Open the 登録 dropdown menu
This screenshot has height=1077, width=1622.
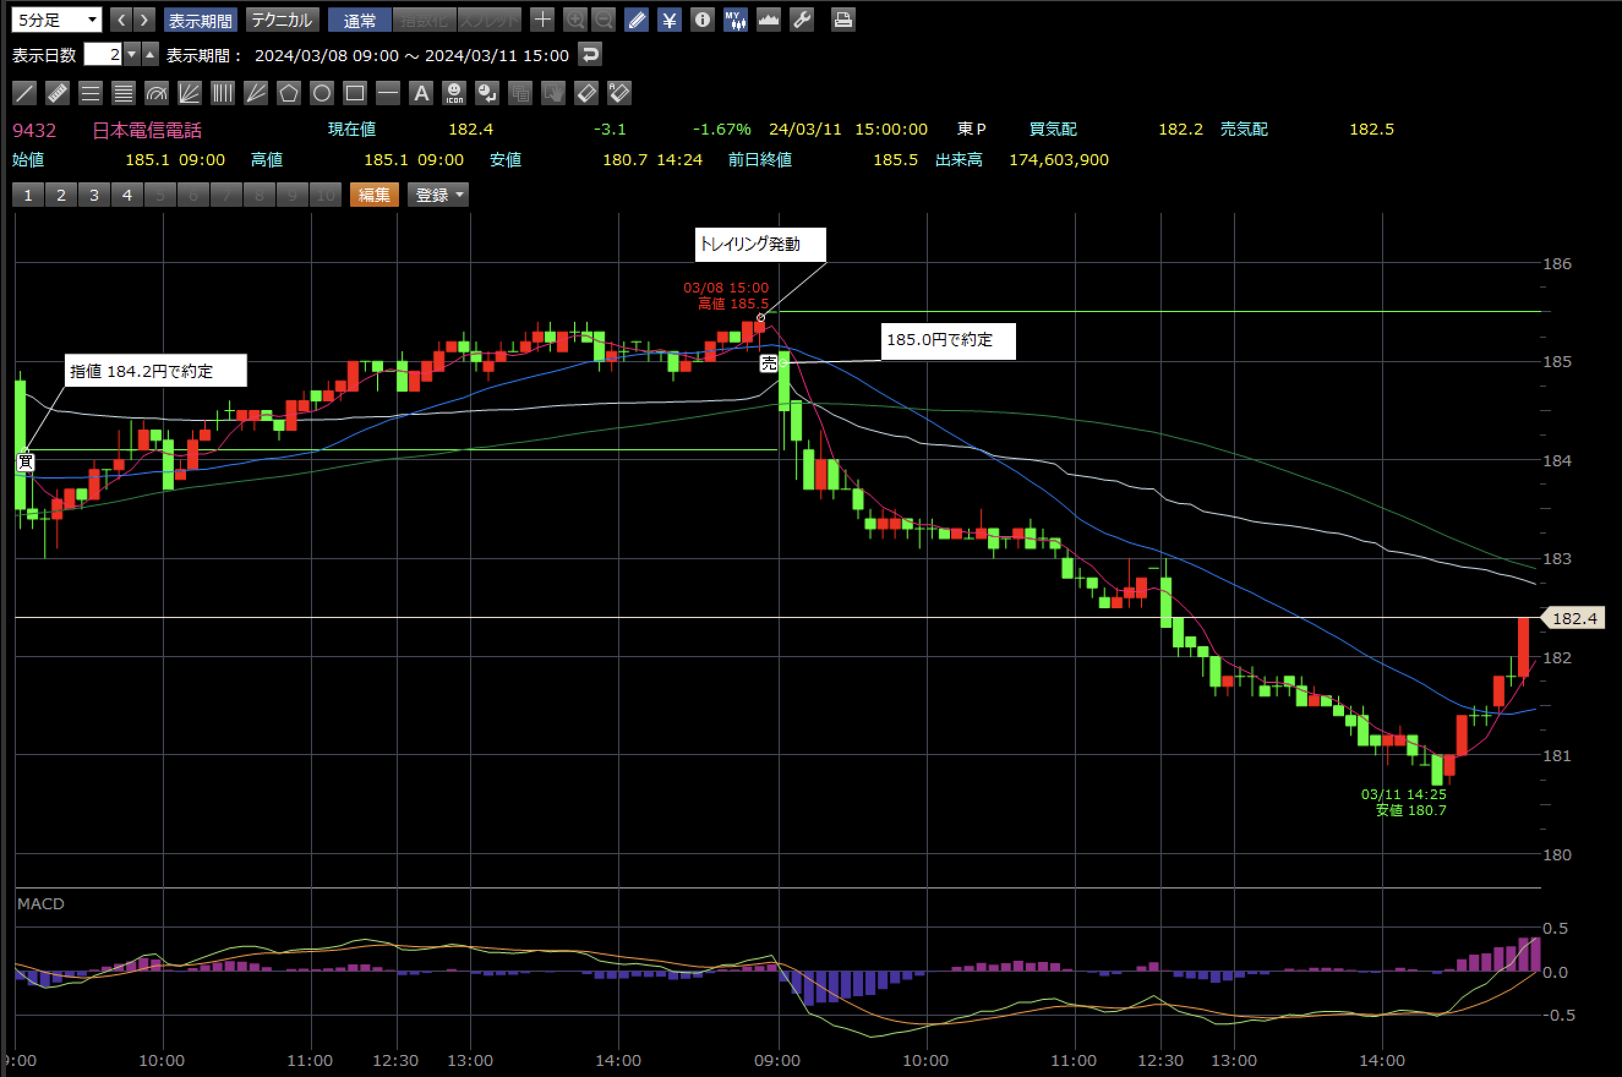pos(438,195)
